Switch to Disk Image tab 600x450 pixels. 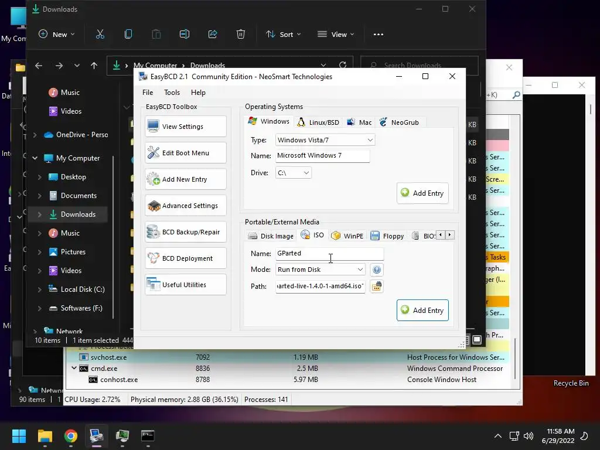click(271, 236)
